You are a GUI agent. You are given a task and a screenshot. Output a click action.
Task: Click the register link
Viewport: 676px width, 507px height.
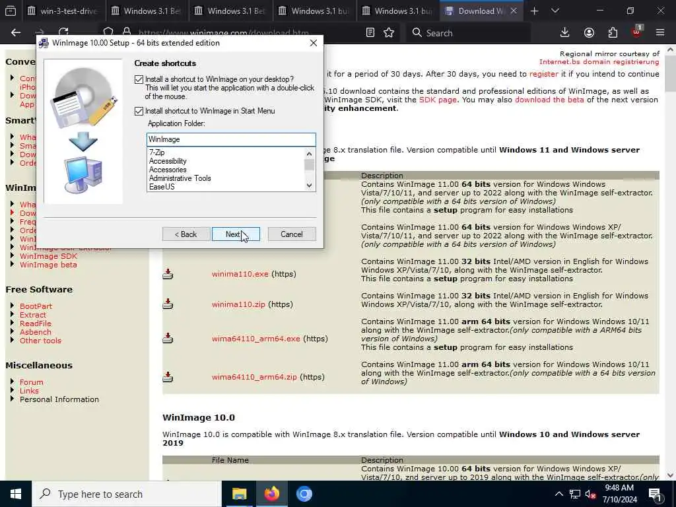tap(544, 74)
